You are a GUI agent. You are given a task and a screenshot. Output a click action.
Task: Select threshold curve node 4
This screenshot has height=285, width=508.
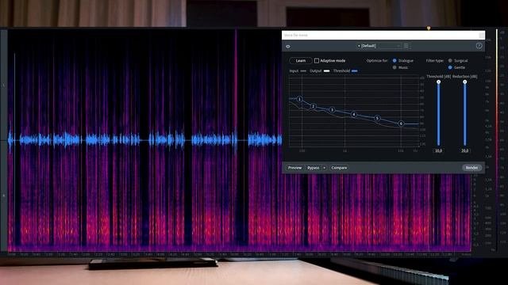[x=354, y=114]
